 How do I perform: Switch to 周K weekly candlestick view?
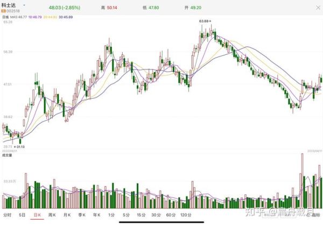(x=52, y=215)
